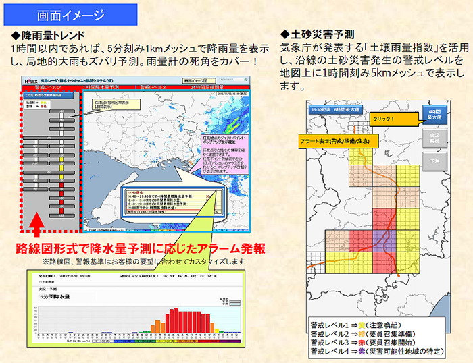Image resolution: width=473 pixels, height=363 pixels.
Task: Click the blue 6時間最大値 button on the map
Action: coord(434,114)
